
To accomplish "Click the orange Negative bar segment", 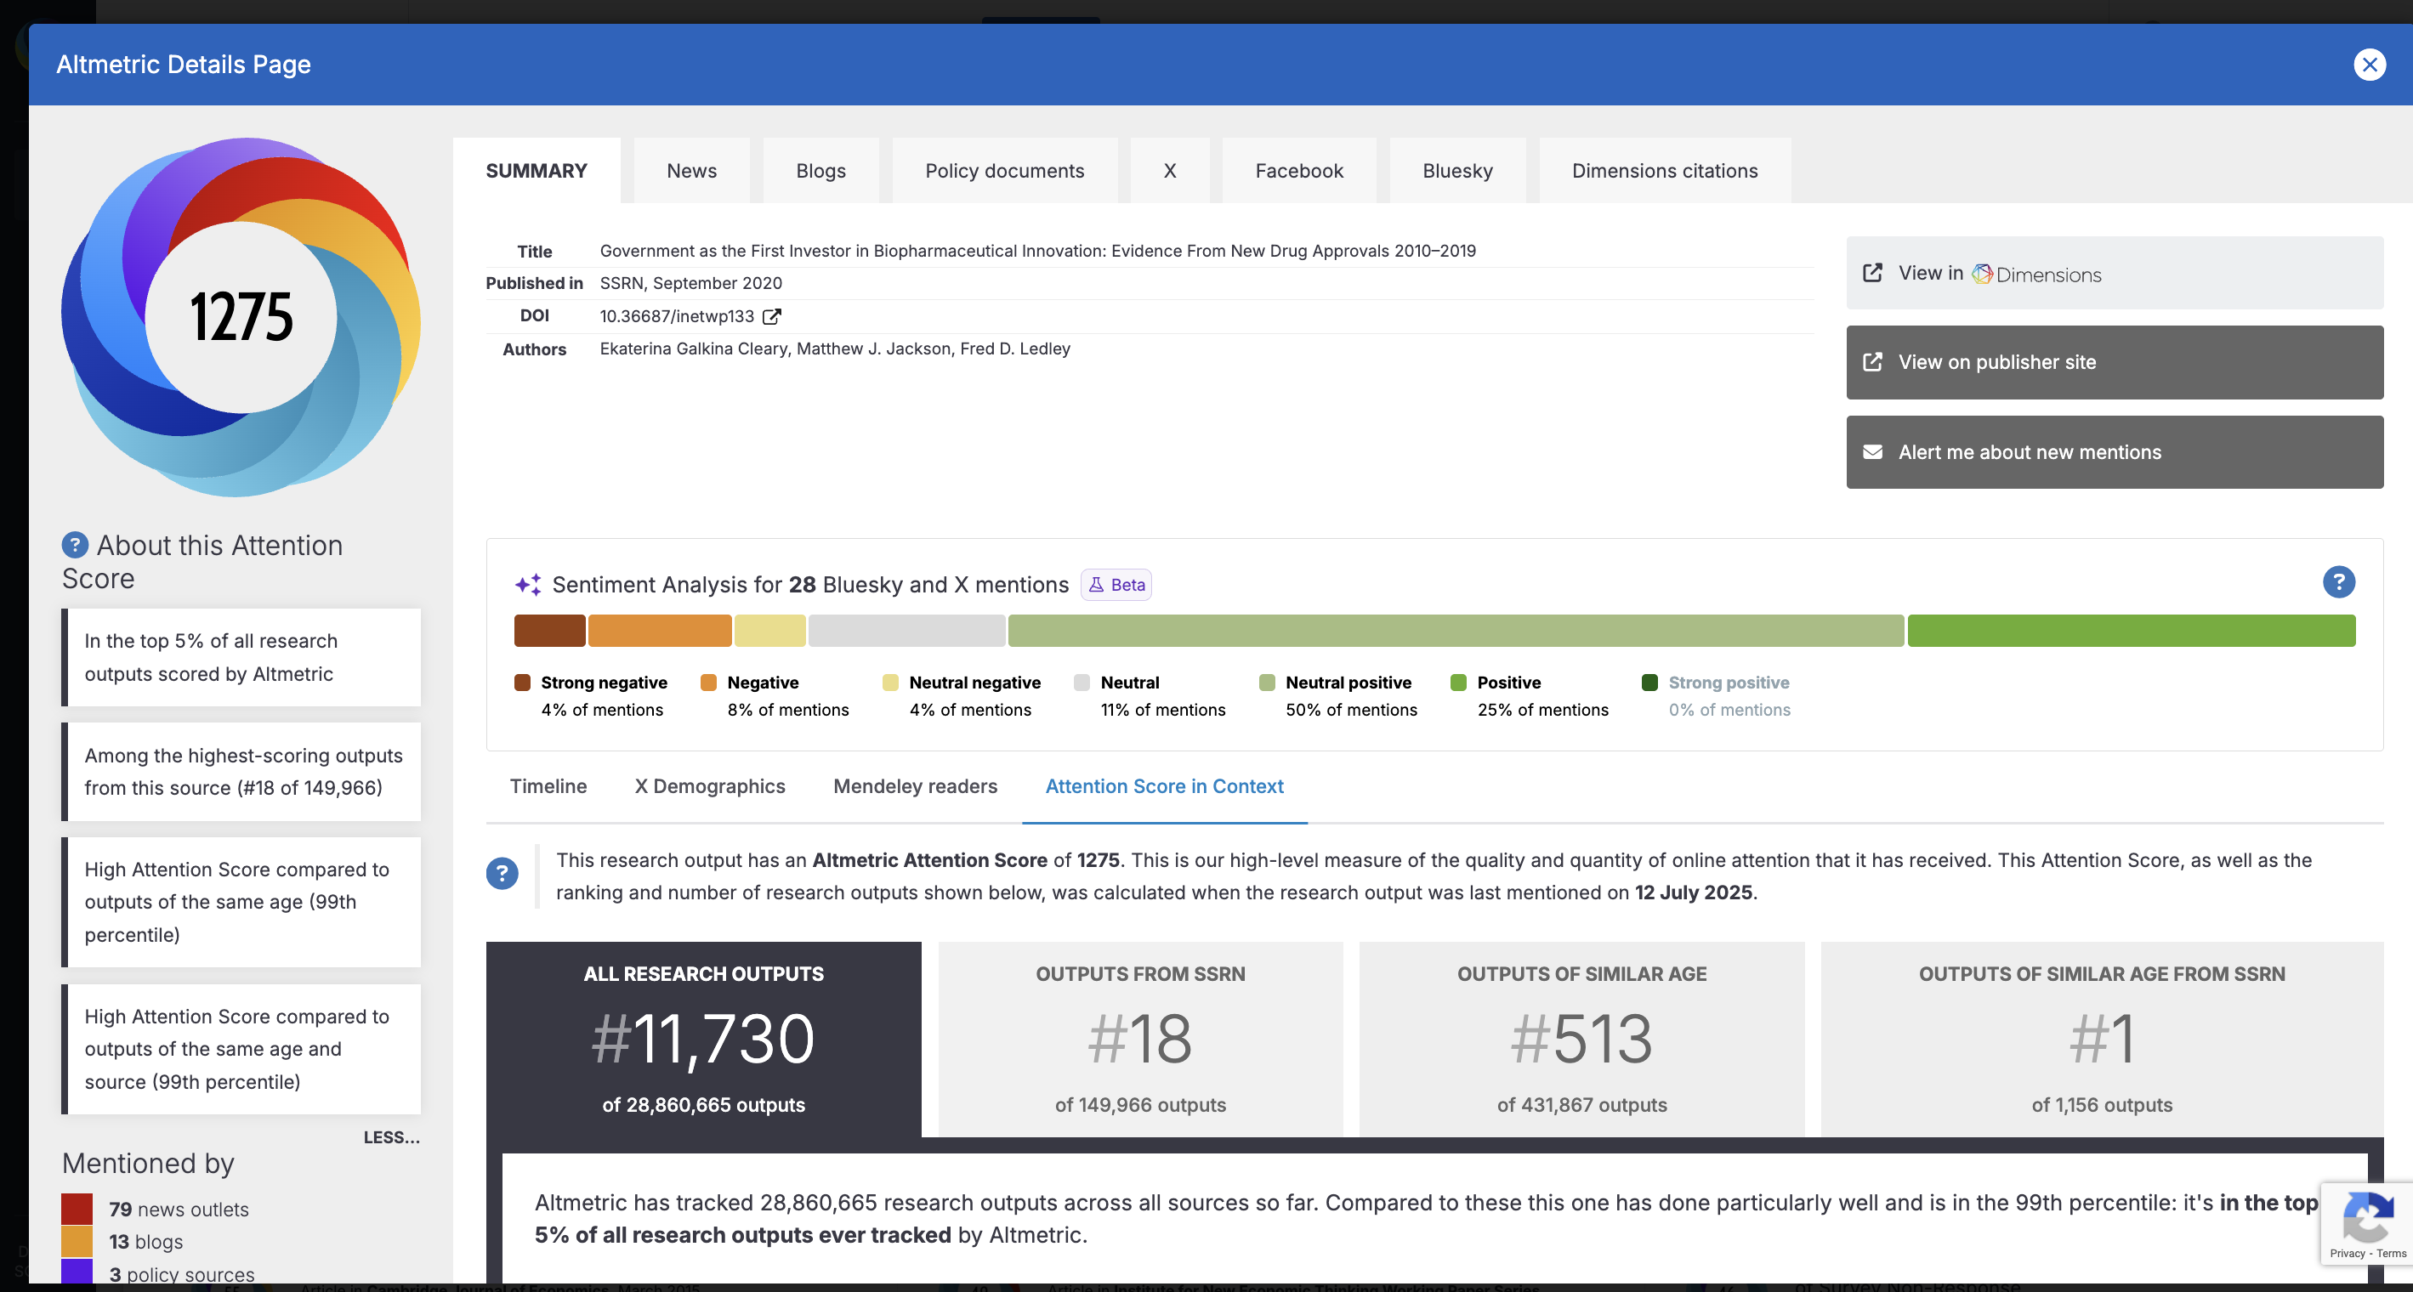I will point(660,631).
